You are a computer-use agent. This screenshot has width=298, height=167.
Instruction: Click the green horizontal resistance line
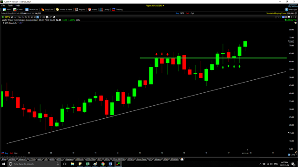click(213, 58)
